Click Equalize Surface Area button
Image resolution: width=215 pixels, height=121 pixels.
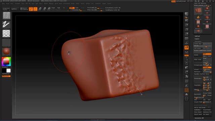click(x=203, y=74)
